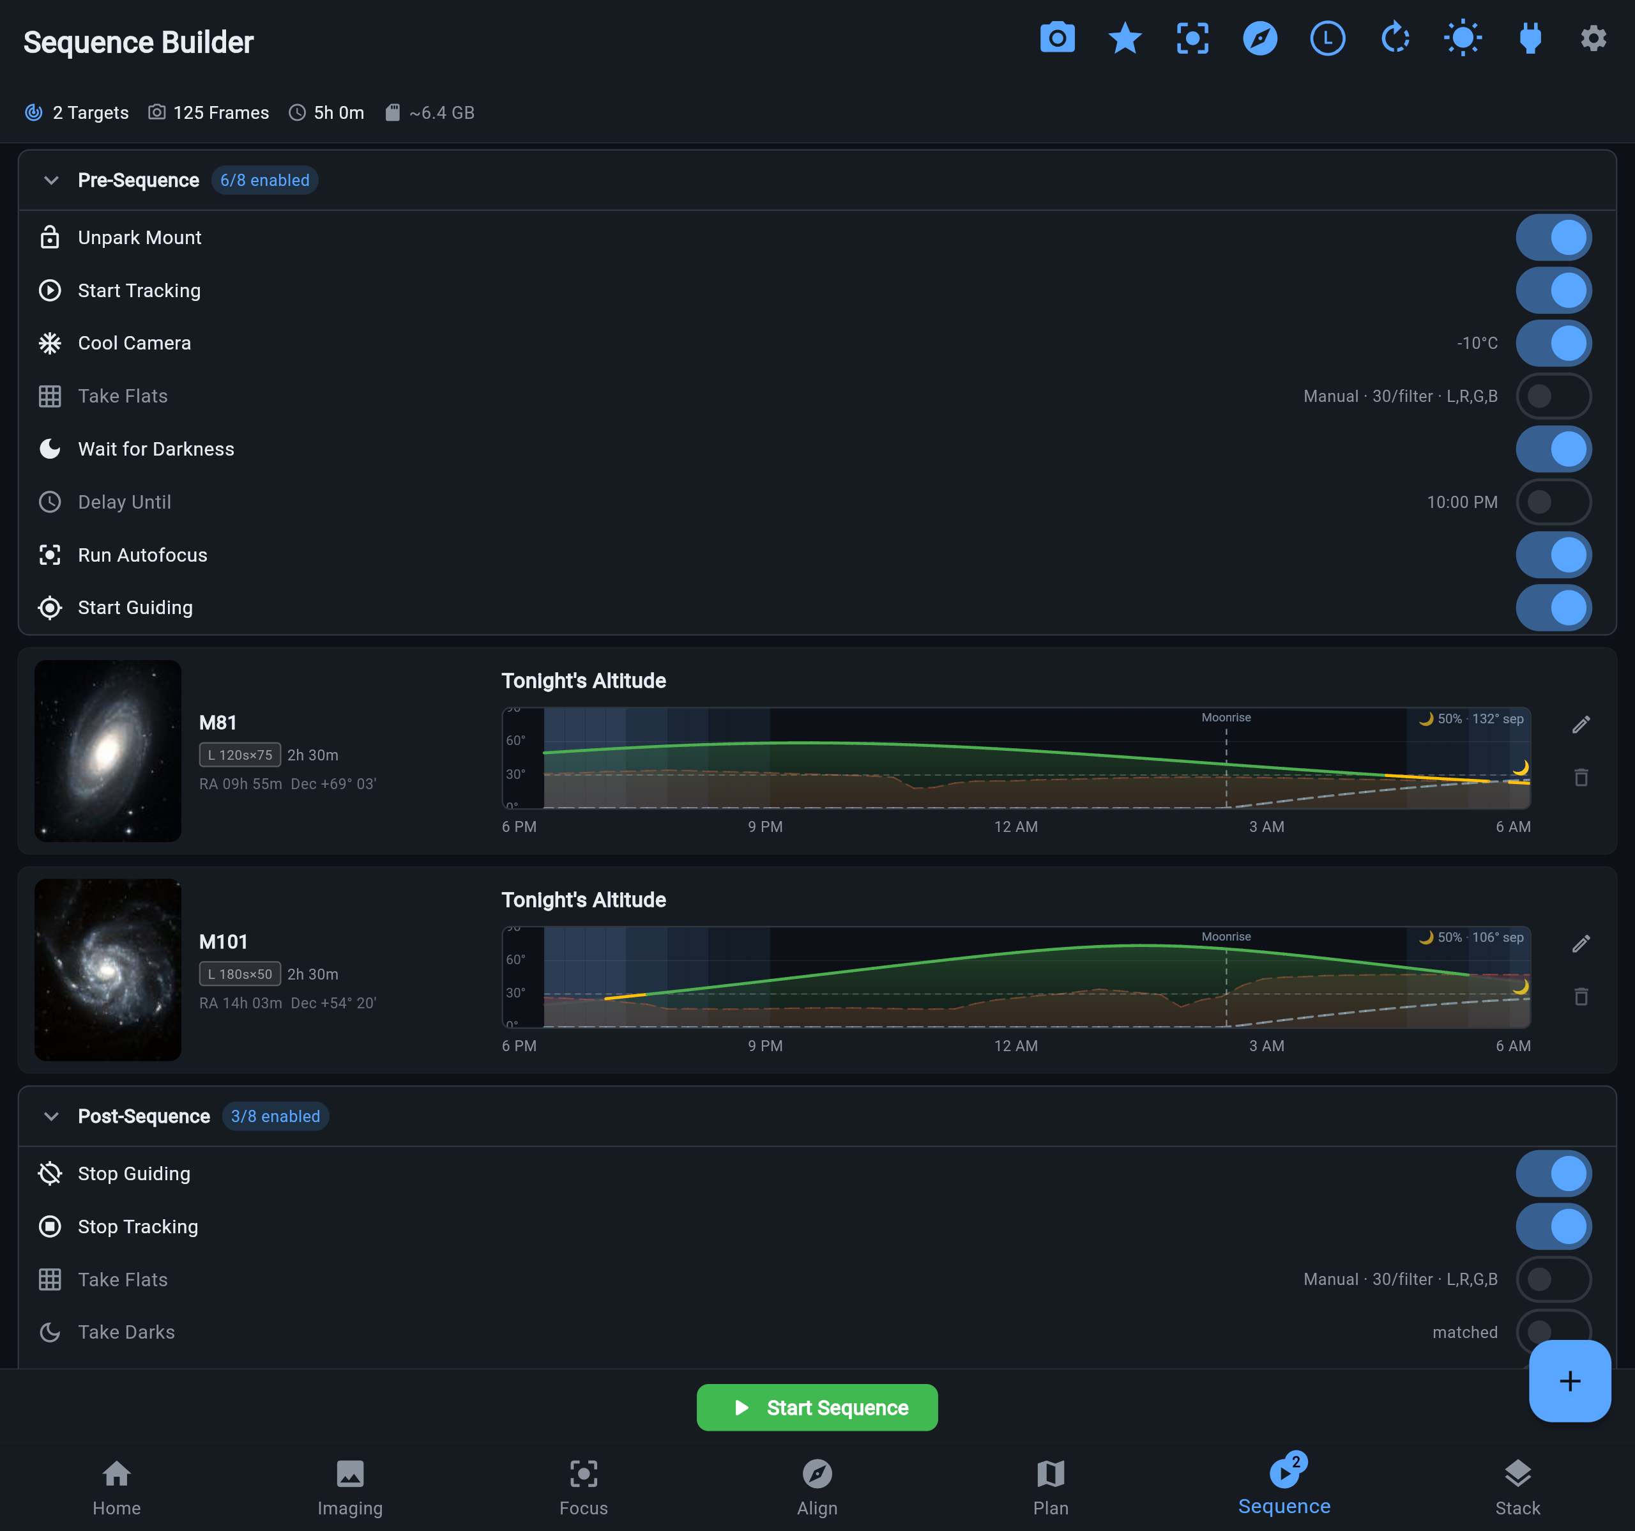The width and height of the screenshot is (1635, 1531).
Task: Click the Stop Tracking icon
Action: pyautogui.click(x=50, y=1227)
